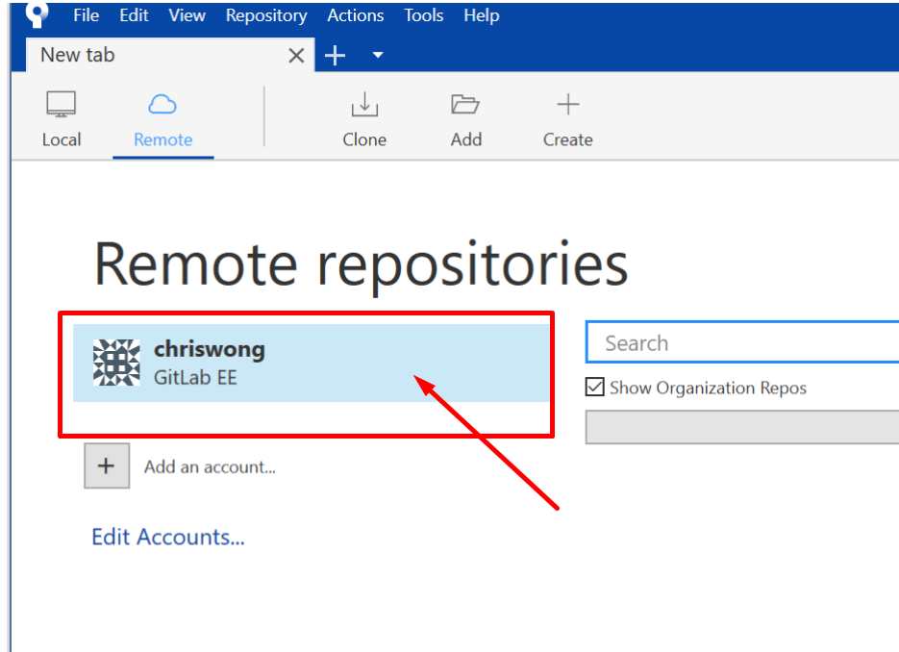Image resolution: width=899 pixels, height=652 pixels.
Task: Expand the tab list dropdown arrow
Action: (378, 55)
